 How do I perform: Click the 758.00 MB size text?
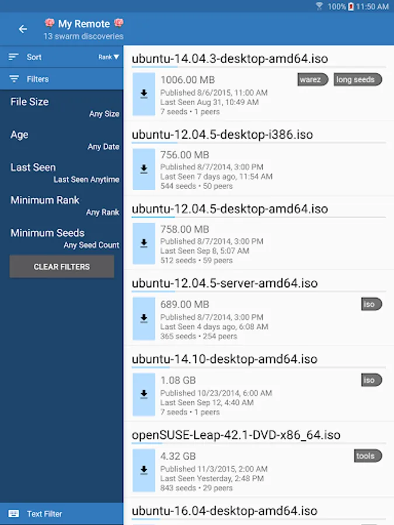pyautogui.click(x=184, y=229)
